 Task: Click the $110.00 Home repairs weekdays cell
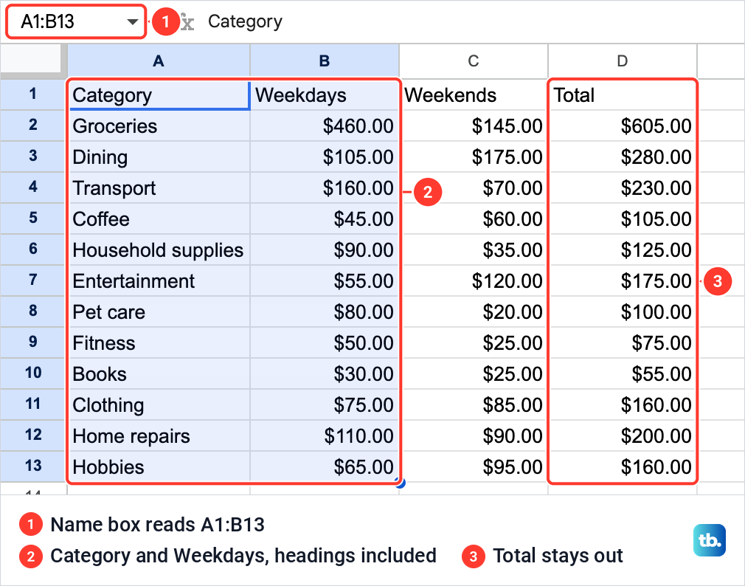(x=325, y=436)
